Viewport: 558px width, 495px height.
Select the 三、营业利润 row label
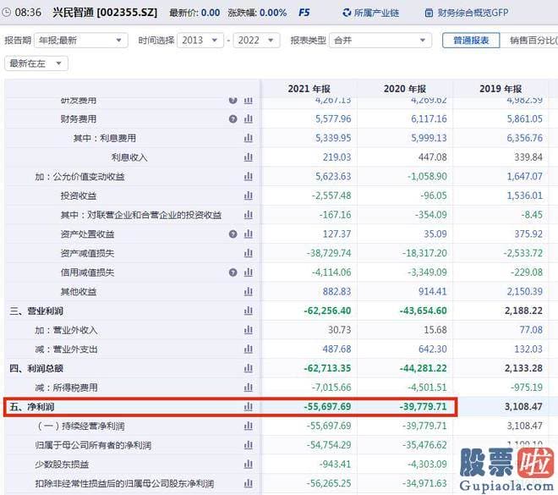[36, 311]
